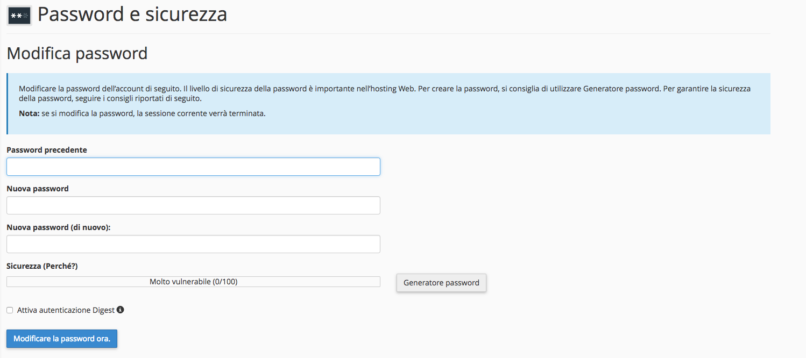Screen dimensions: 806x358
Task: Enable the Attiva autenticazione Digest checkbox
Action: [10, 310]
